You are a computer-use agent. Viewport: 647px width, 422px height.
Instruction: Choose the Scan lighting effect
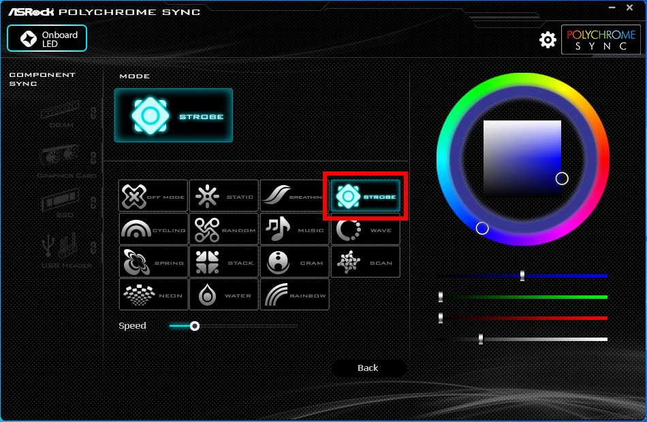pyautogui.click(x=366, y=261)
